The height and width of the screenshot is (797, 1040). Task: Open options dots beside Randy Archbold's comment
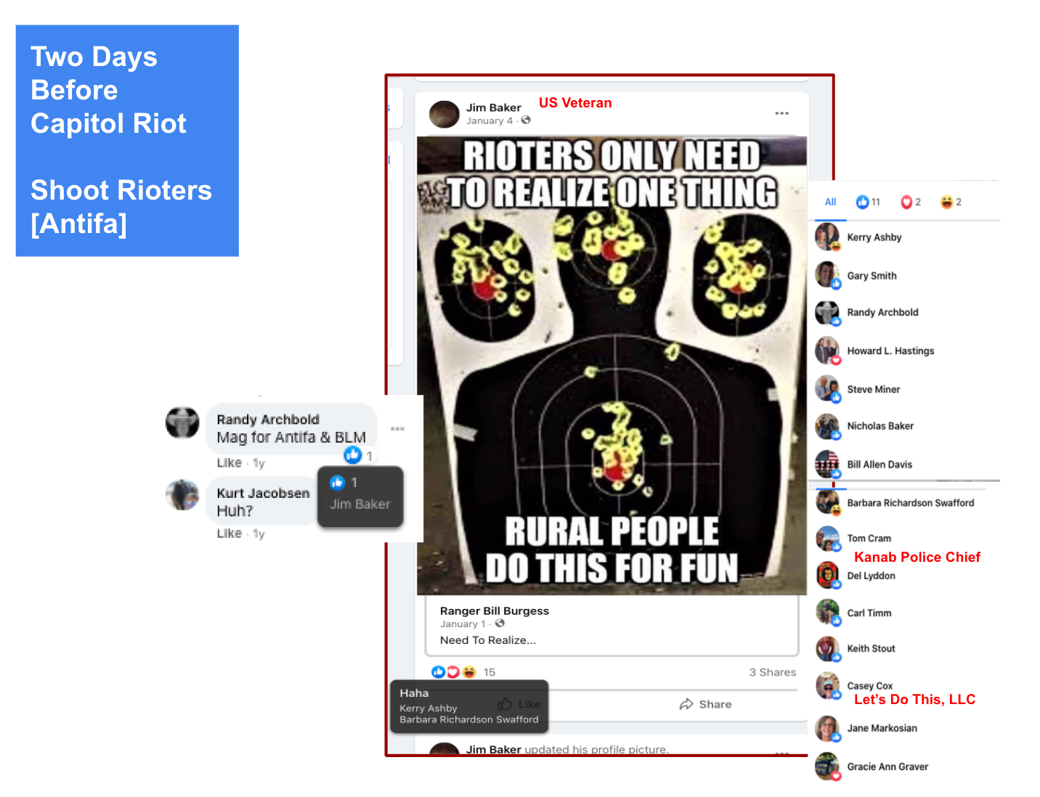[397, 429]
